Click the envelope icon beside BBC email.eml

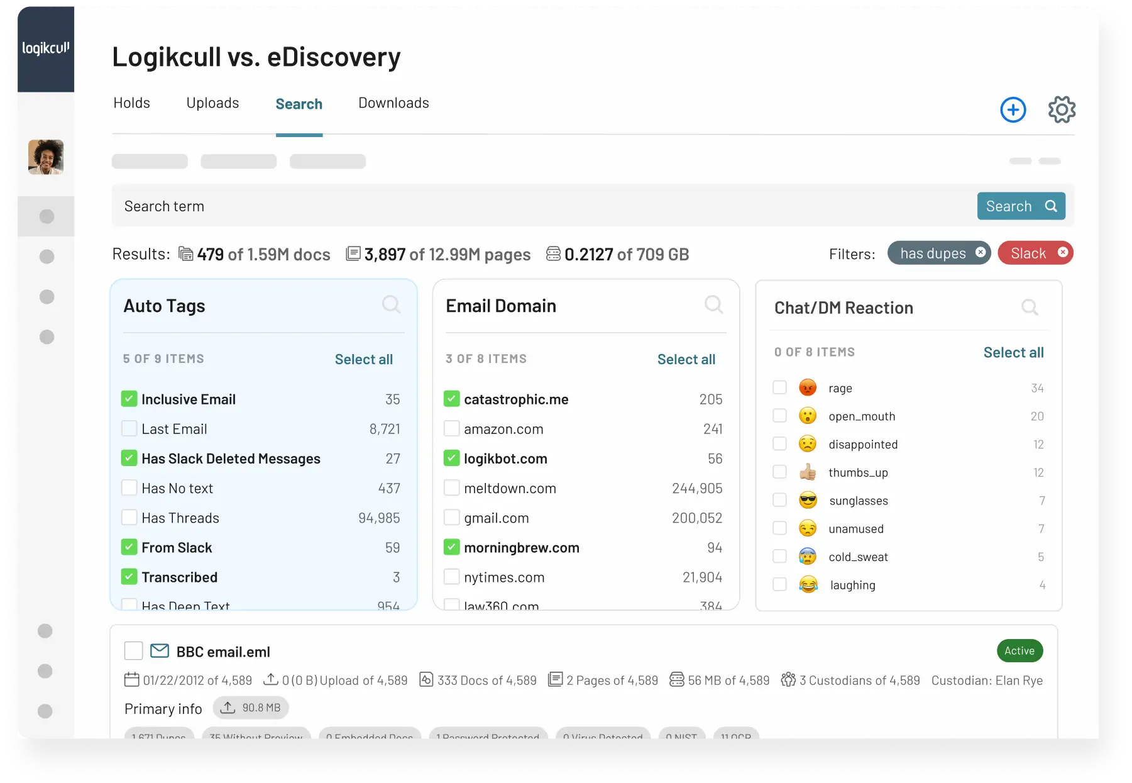159,651
